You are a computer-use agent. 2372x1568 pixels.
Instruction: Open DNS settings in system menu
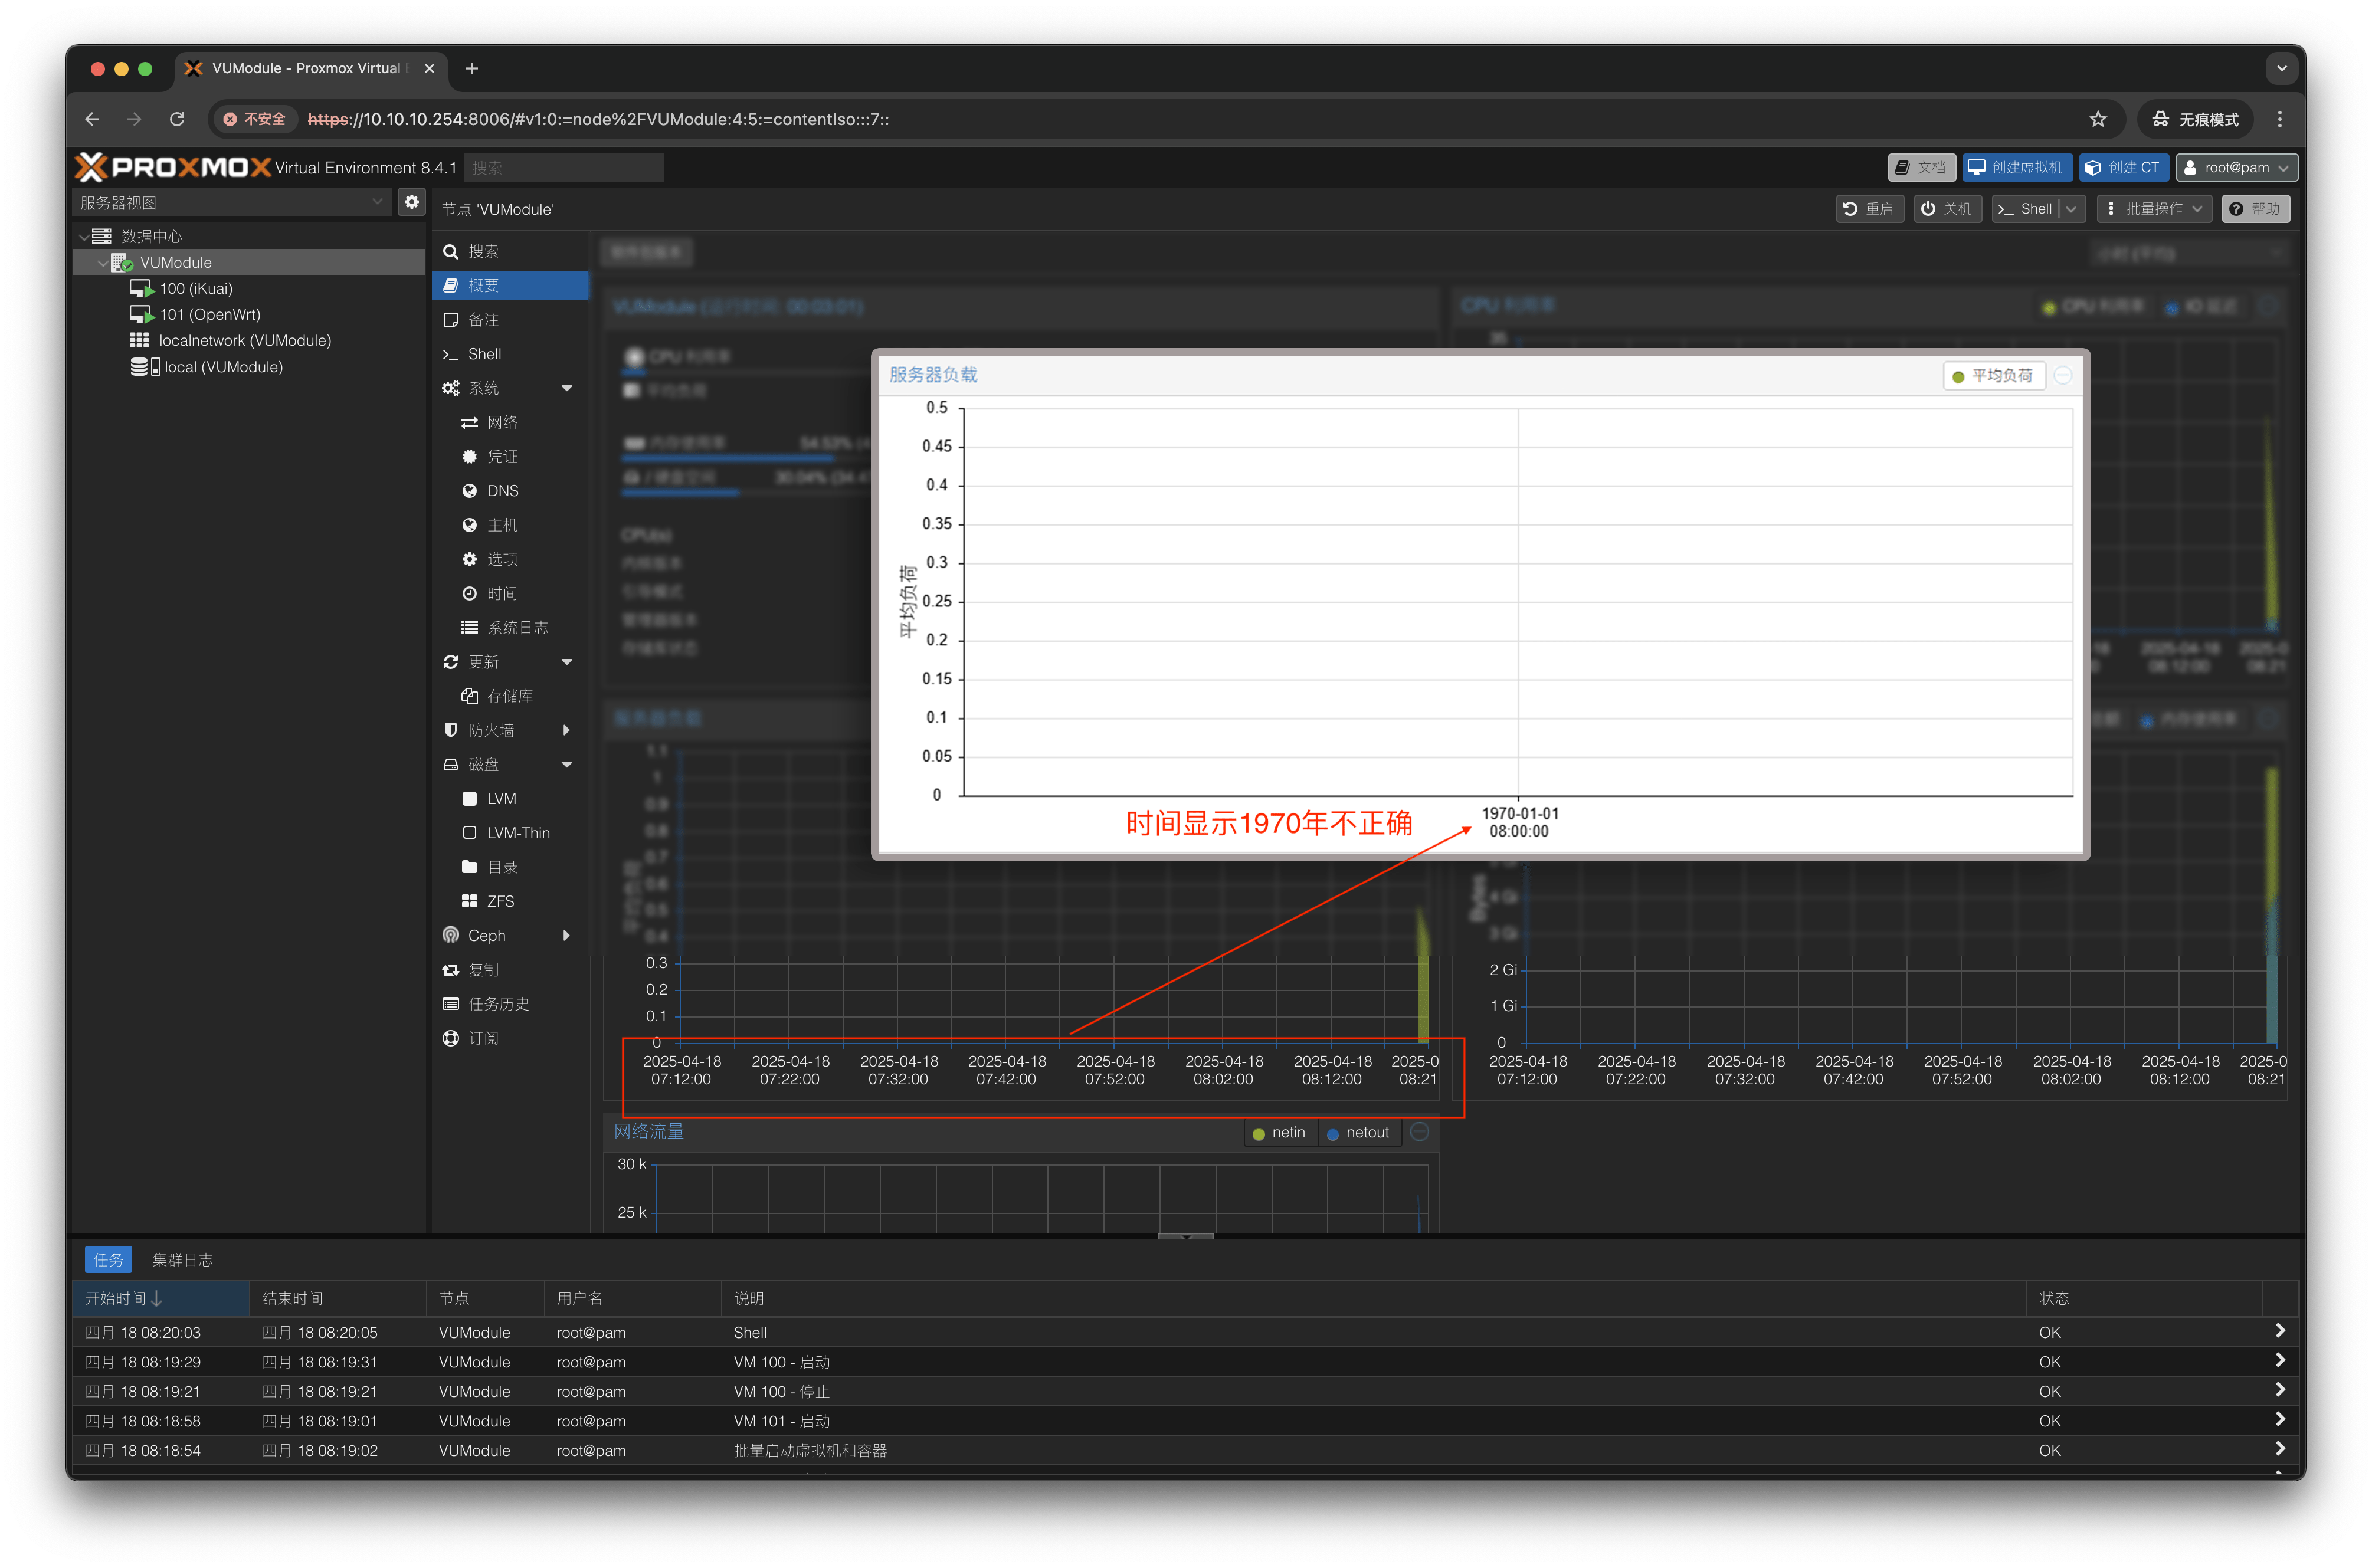click(x=502, y=491)
